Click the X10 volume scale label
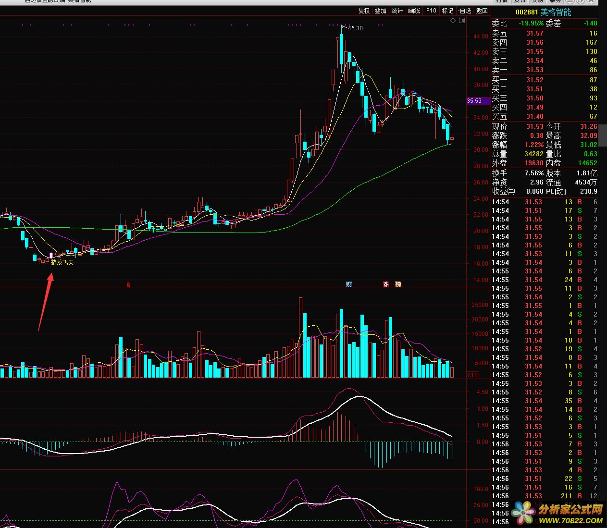The width and height of the screenshot is (607, 528). coord(473,375)
